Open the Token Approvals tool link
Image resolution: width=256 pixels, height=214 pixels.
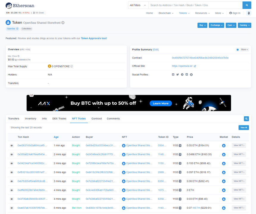[x=94, y=38]
